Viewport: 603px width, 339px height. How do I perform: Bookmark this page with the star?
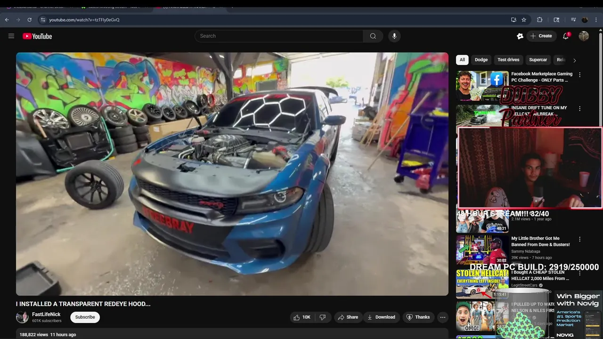click(524, 20)
